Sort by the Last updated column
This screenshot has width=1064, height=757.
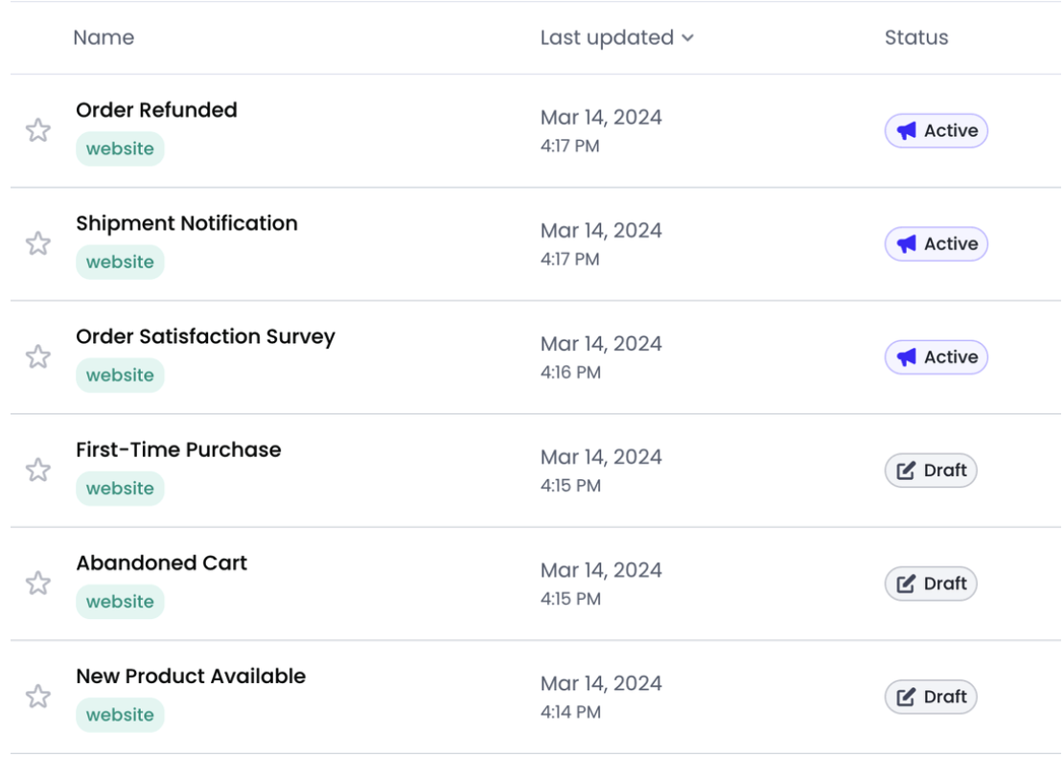click(607, 37)
